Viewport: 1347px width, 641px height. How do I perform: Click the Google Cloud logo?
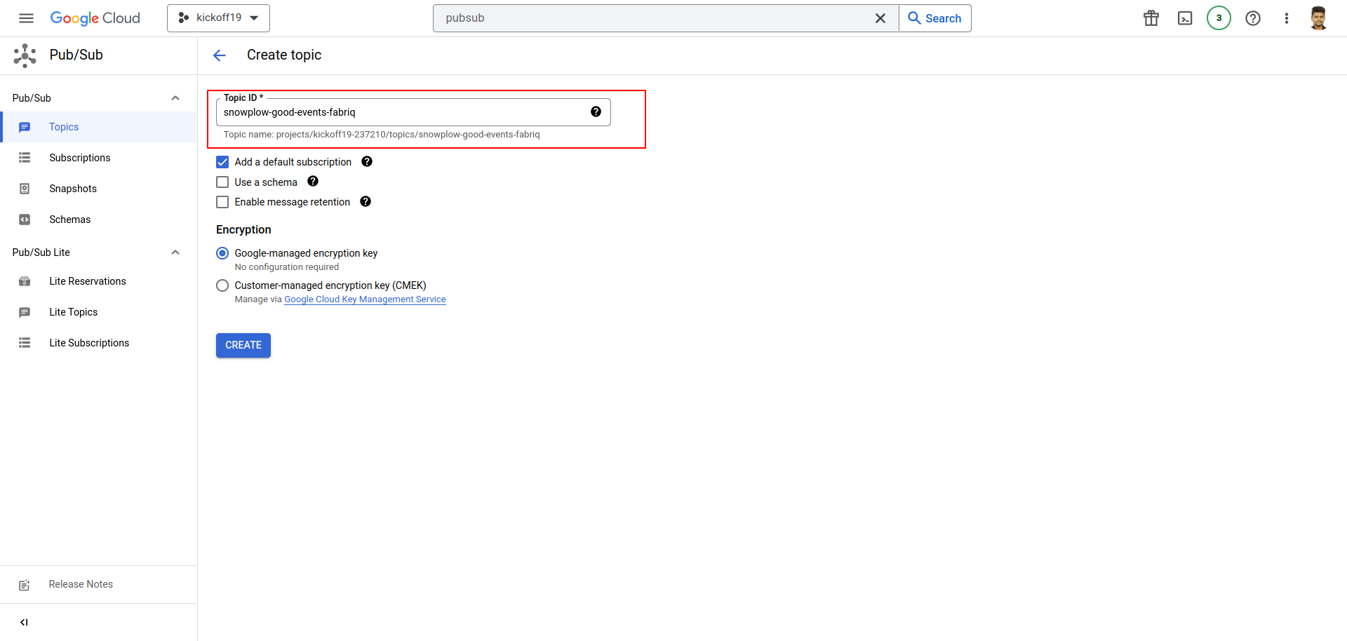point(95,18)
